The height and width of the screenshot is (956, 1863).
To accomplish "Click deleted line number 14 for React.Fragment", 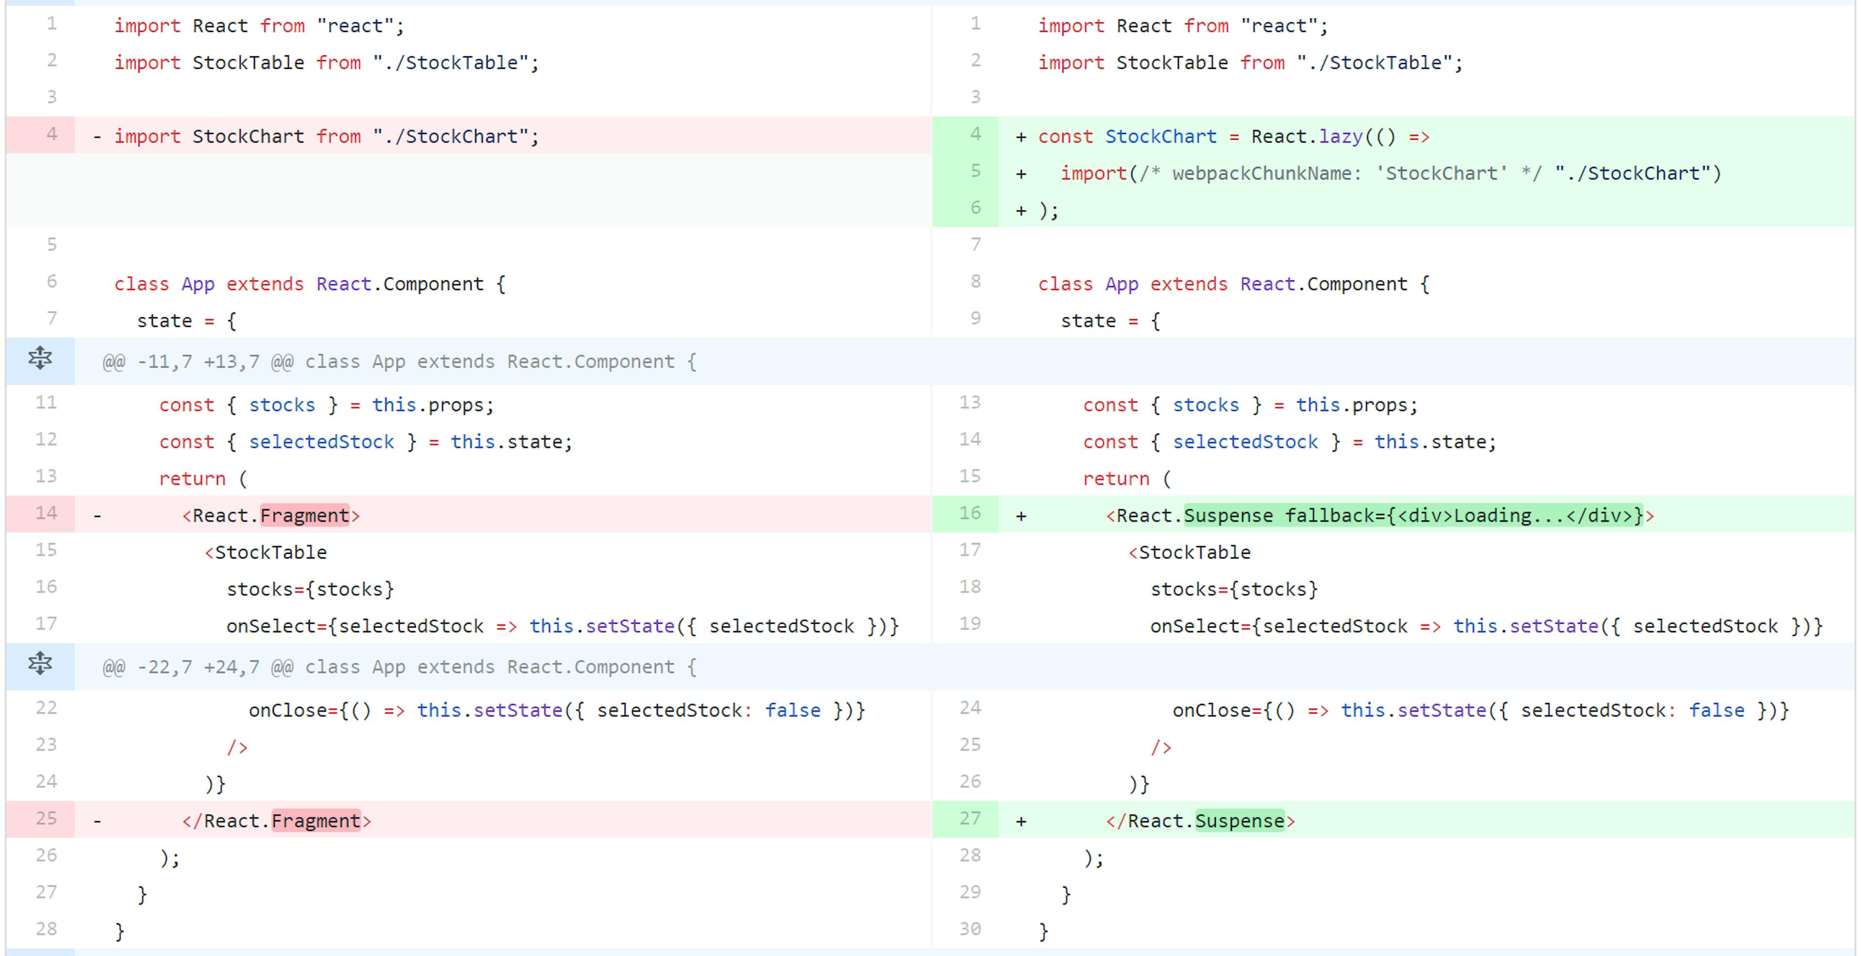I will (x=46, y=514).
